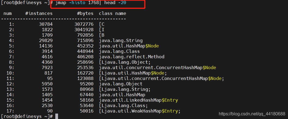Click the java.lang.reflect.Method class name

pyautogui.click(x=132, y=57)
